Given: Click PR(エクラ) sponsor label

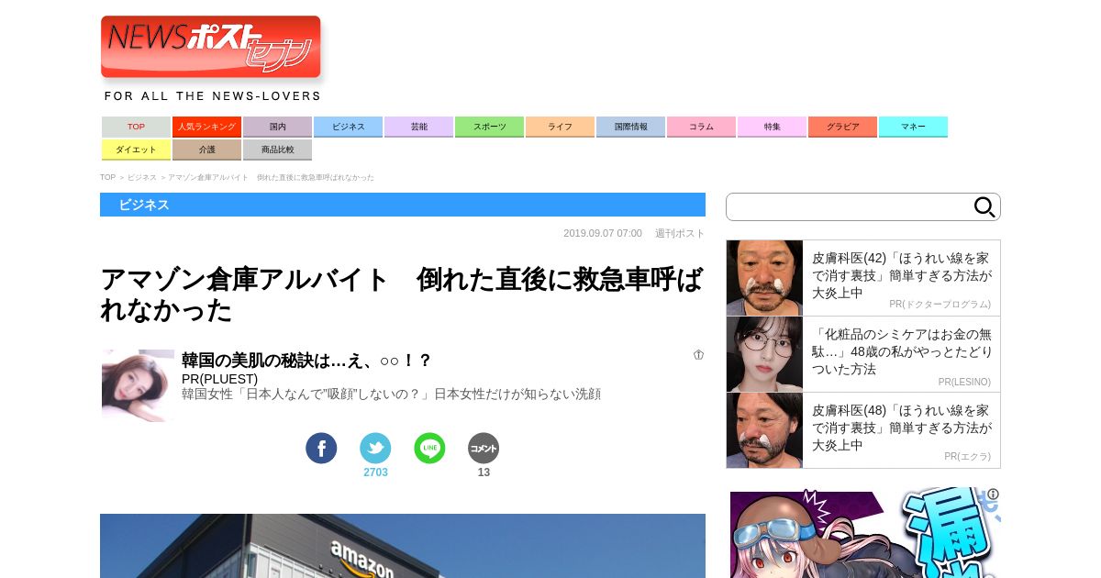Looking at the screenshot, I should coord(967,457).
